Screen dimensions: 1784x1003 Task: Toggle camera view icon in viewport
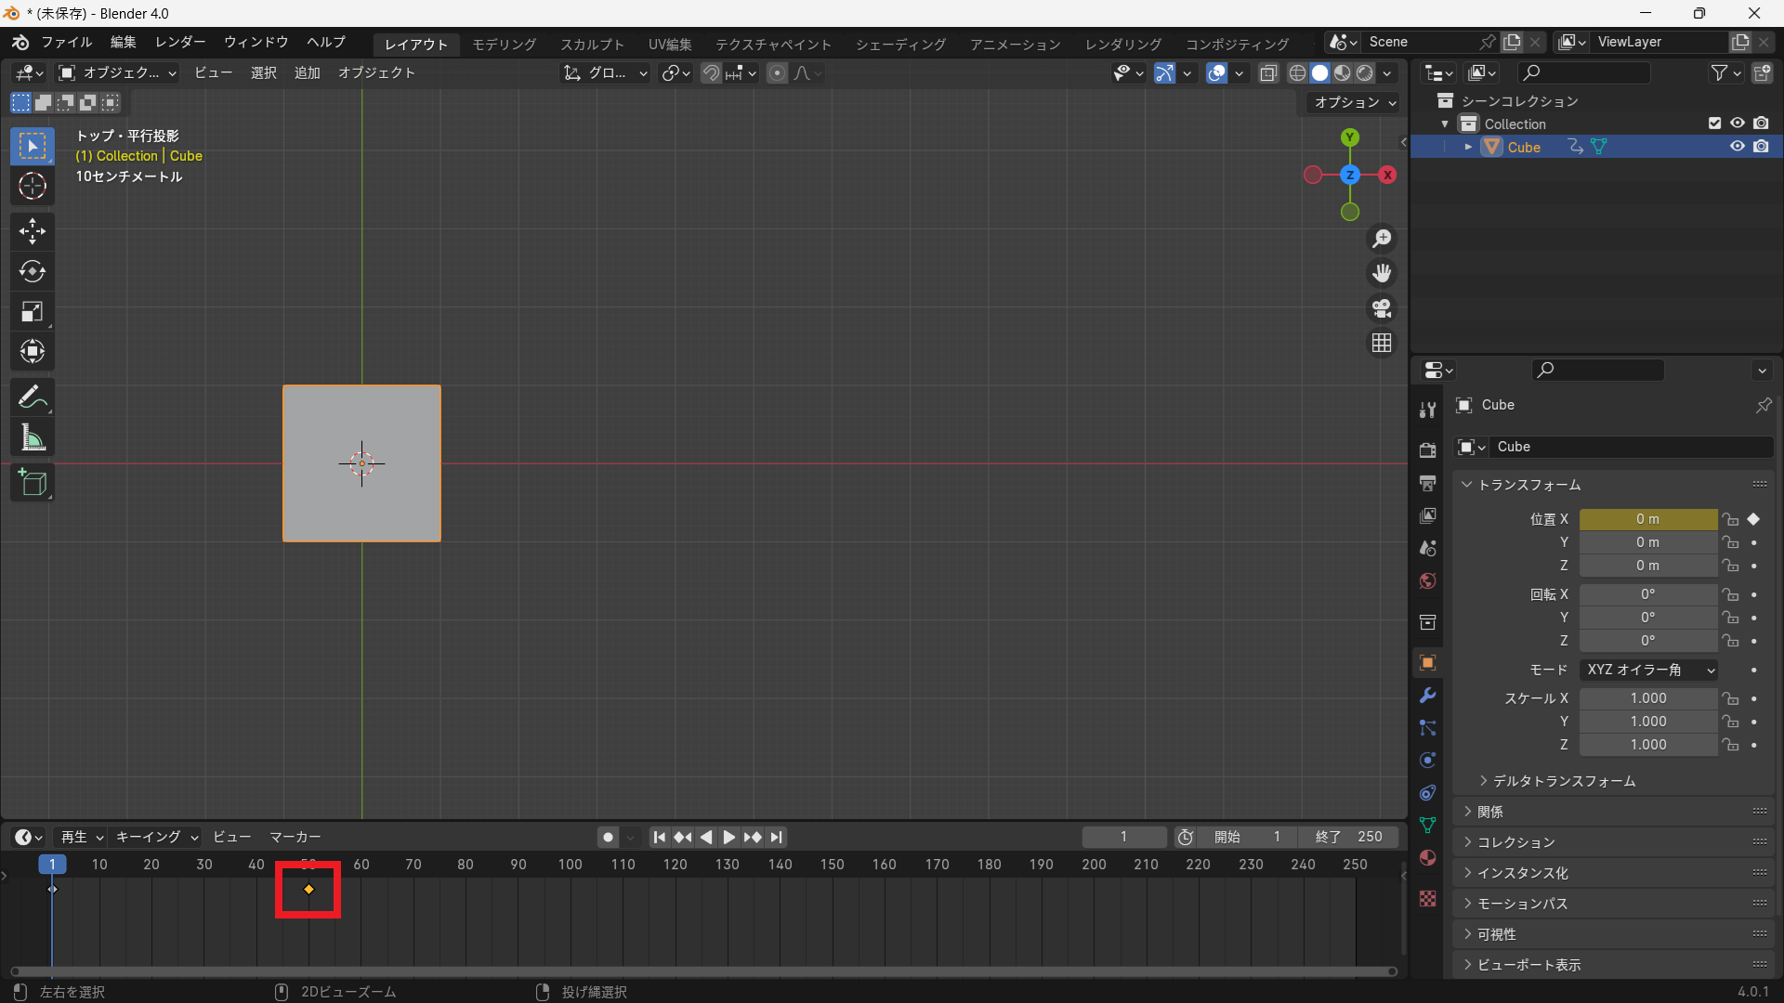(x=1382, y=308)
